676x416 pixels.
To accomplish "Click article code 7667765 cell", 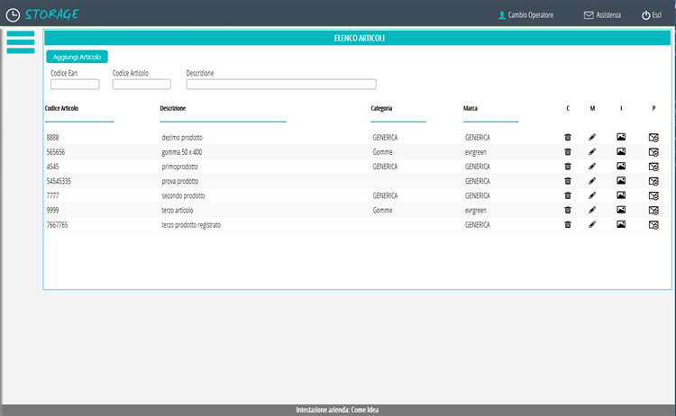I will tap(57, 225).
